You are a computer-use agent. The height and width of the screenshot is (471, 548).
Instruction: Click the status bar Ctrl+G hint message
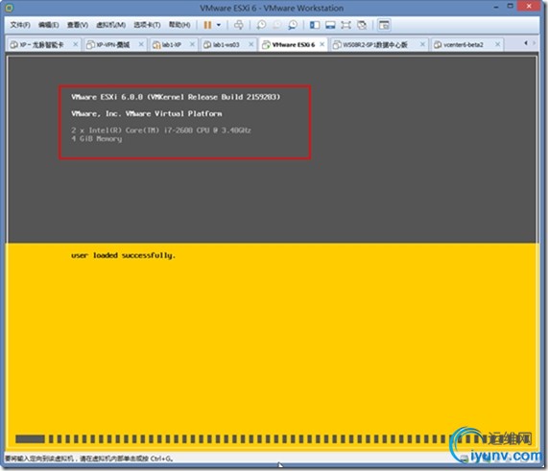coord(88,459)
